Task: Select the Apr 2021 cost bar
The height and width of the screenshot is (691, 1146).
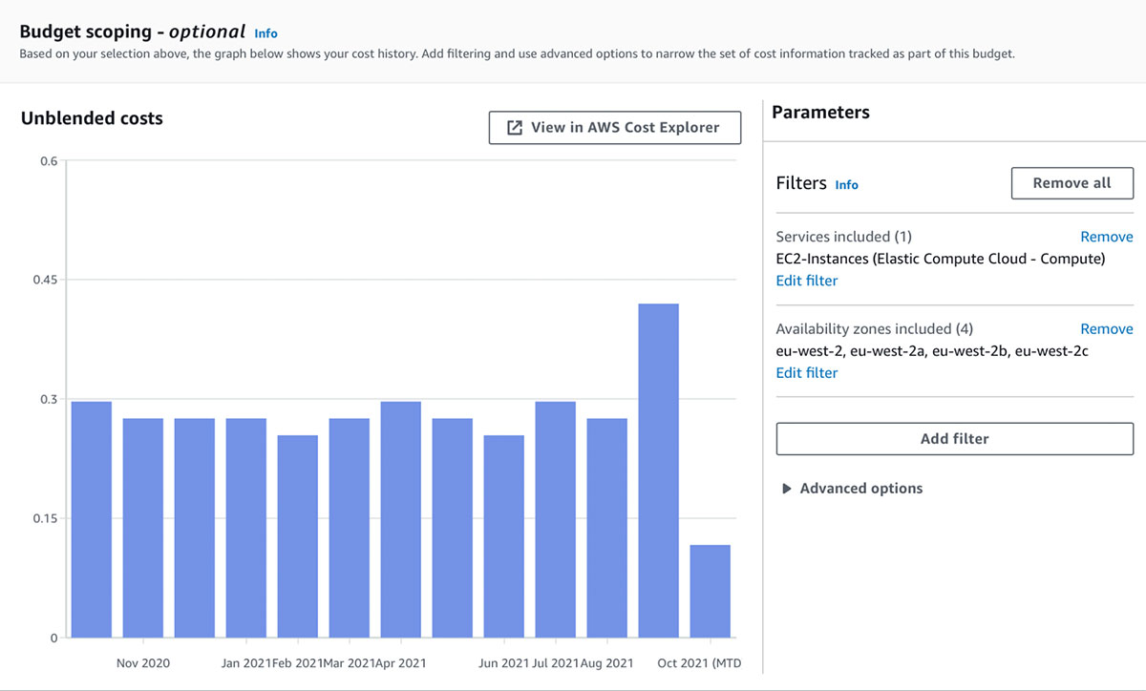Action: click(x=401, y=519)
